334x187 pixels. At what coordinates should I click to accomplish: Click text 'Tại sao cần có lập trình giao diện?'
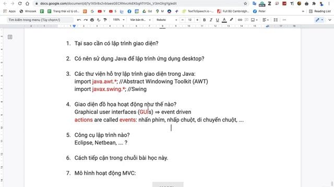tap(116, 44)
